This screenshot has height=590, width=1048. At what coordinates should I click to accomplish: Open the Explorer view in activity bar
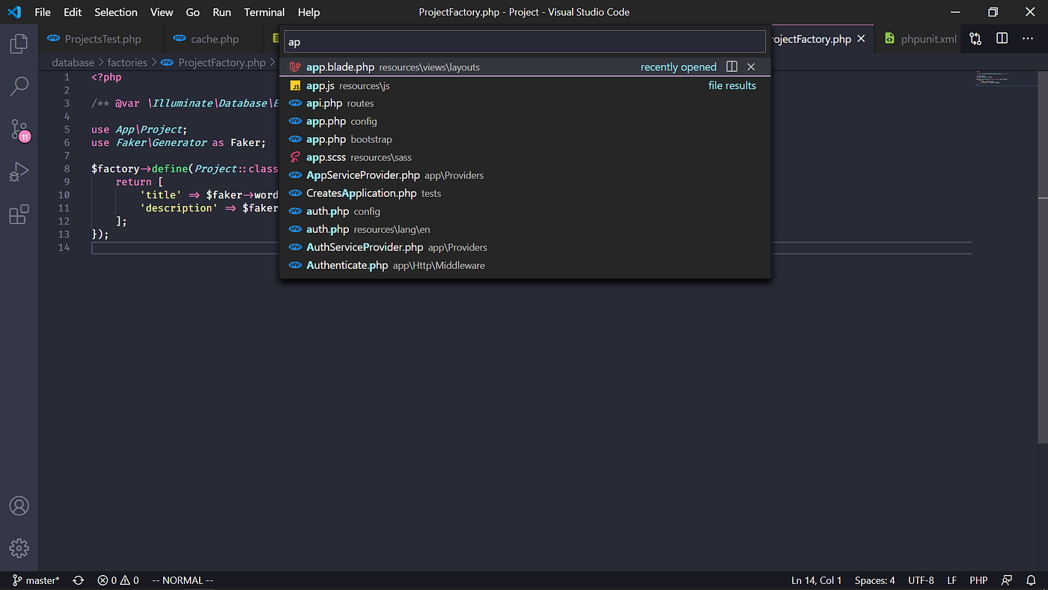tap(19, 43)
